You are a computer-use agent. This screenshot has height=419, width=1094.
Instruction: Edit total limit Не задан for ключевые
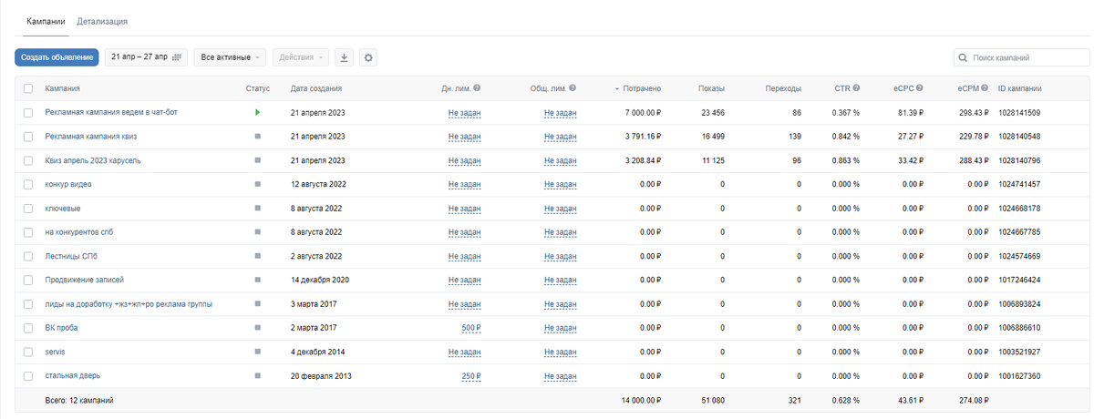coord(561,209)
